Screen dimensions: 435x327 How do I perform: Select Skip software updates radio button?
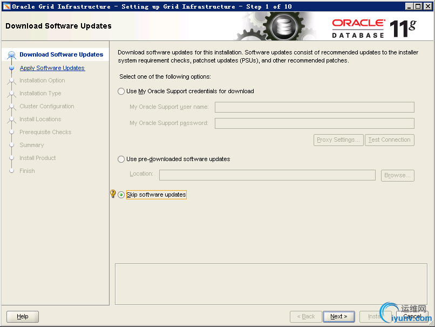[121, 195]
